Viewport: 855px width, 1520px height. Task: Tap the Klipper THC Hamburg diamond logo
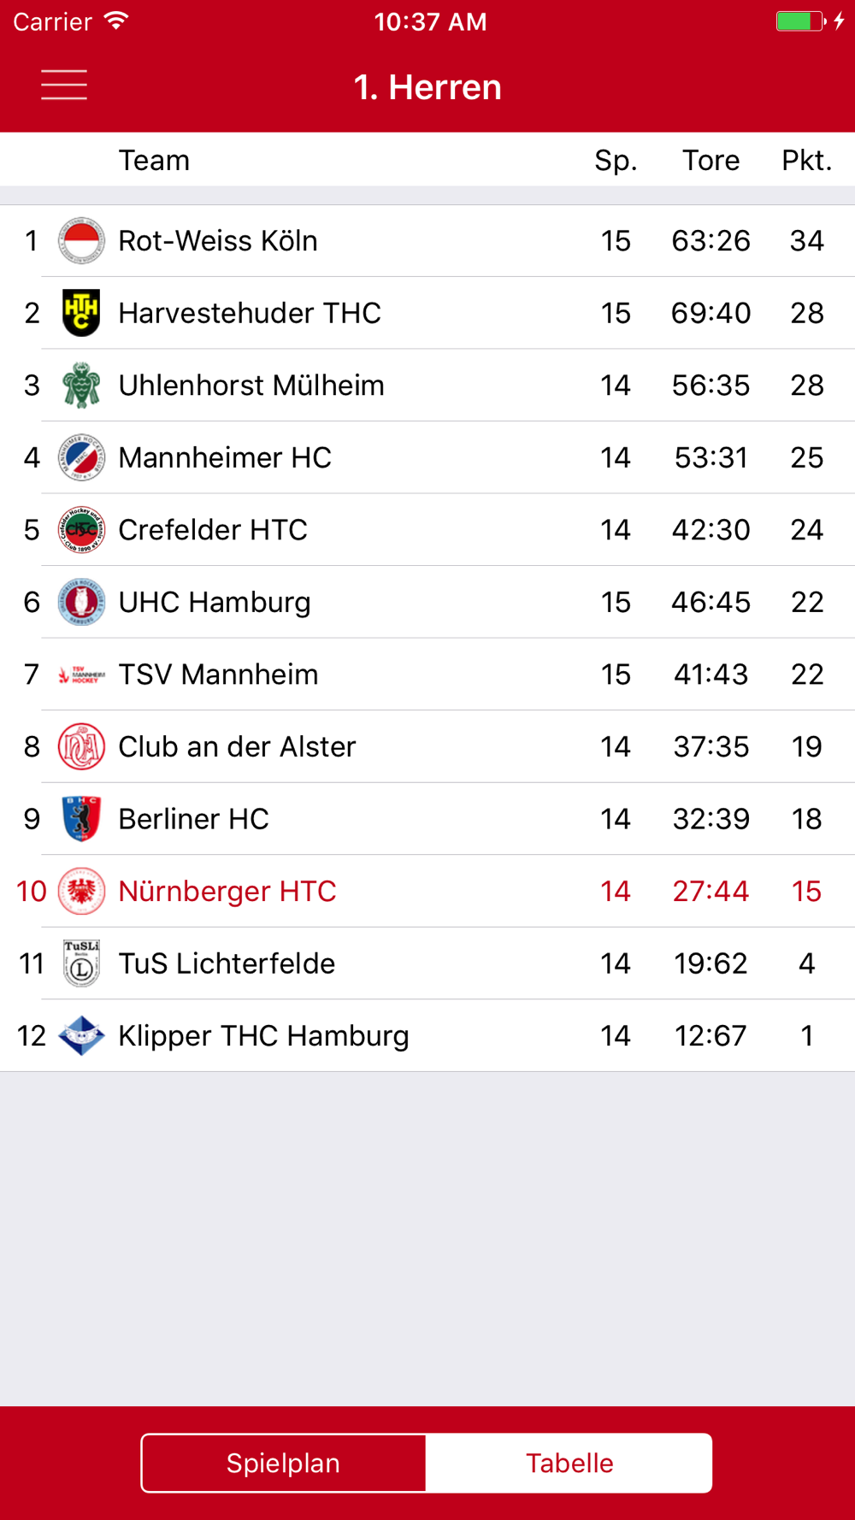click(x=81, y=1035)
